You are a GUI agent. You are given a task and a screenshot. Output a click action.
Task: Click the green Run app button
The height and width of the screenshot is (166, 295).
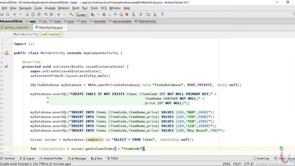pyautogui.click(x=93, y=14)
